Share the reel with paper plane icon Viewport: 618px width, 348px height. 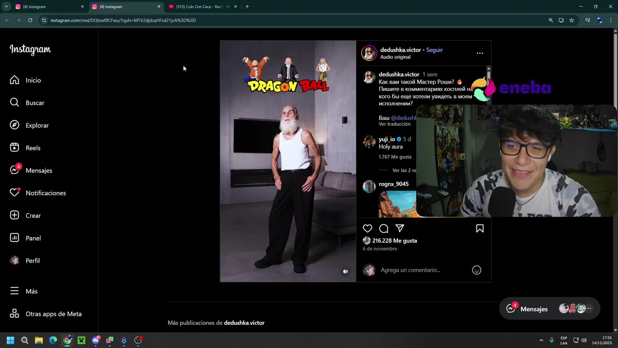pyautogui.click(x=400, y=228)
